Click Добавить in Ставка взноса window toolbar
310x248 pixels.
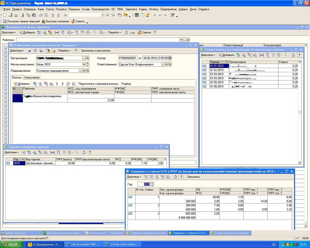226,55
